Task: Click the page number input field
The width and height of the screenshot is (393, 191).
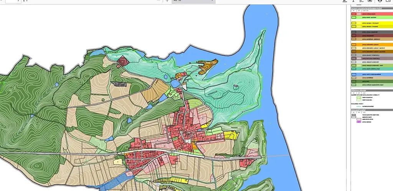Action: 13,1
